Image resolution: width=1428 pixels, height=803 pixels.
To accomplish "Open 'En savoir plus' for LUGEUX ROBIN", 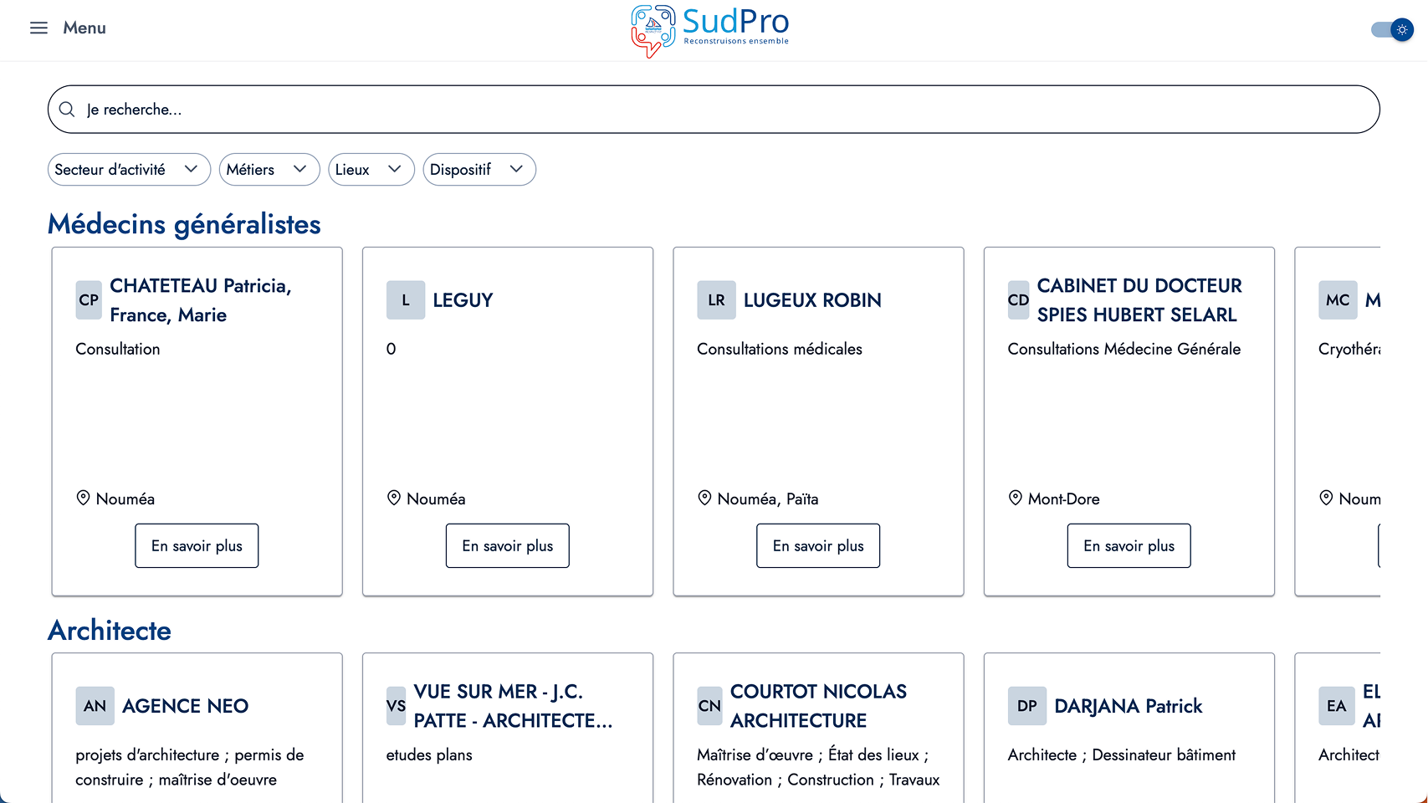I will click(x=818, y=546).
